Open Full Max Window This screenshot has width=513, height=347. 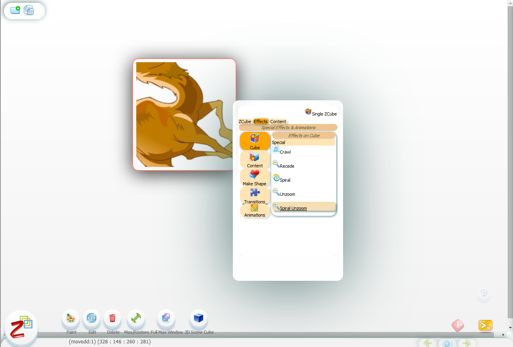click(x=166, y=319)
